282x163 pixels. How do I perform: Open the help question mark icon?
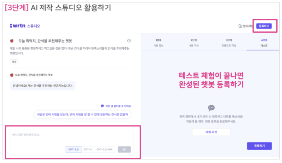coord(129,41)
